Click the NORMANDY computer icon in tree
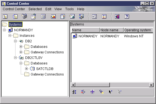Screen dimensions: 156x104 coord(11,30)
